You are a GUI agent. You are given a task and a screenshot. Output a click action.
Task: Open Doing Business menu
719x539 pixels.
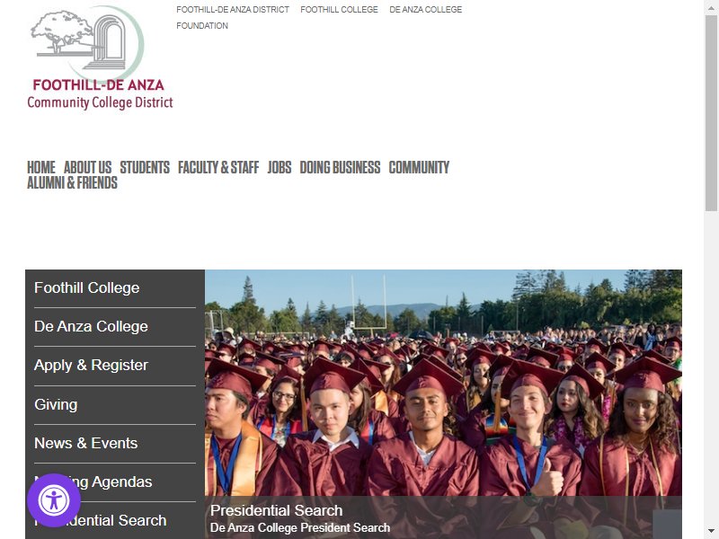(340, 167)
